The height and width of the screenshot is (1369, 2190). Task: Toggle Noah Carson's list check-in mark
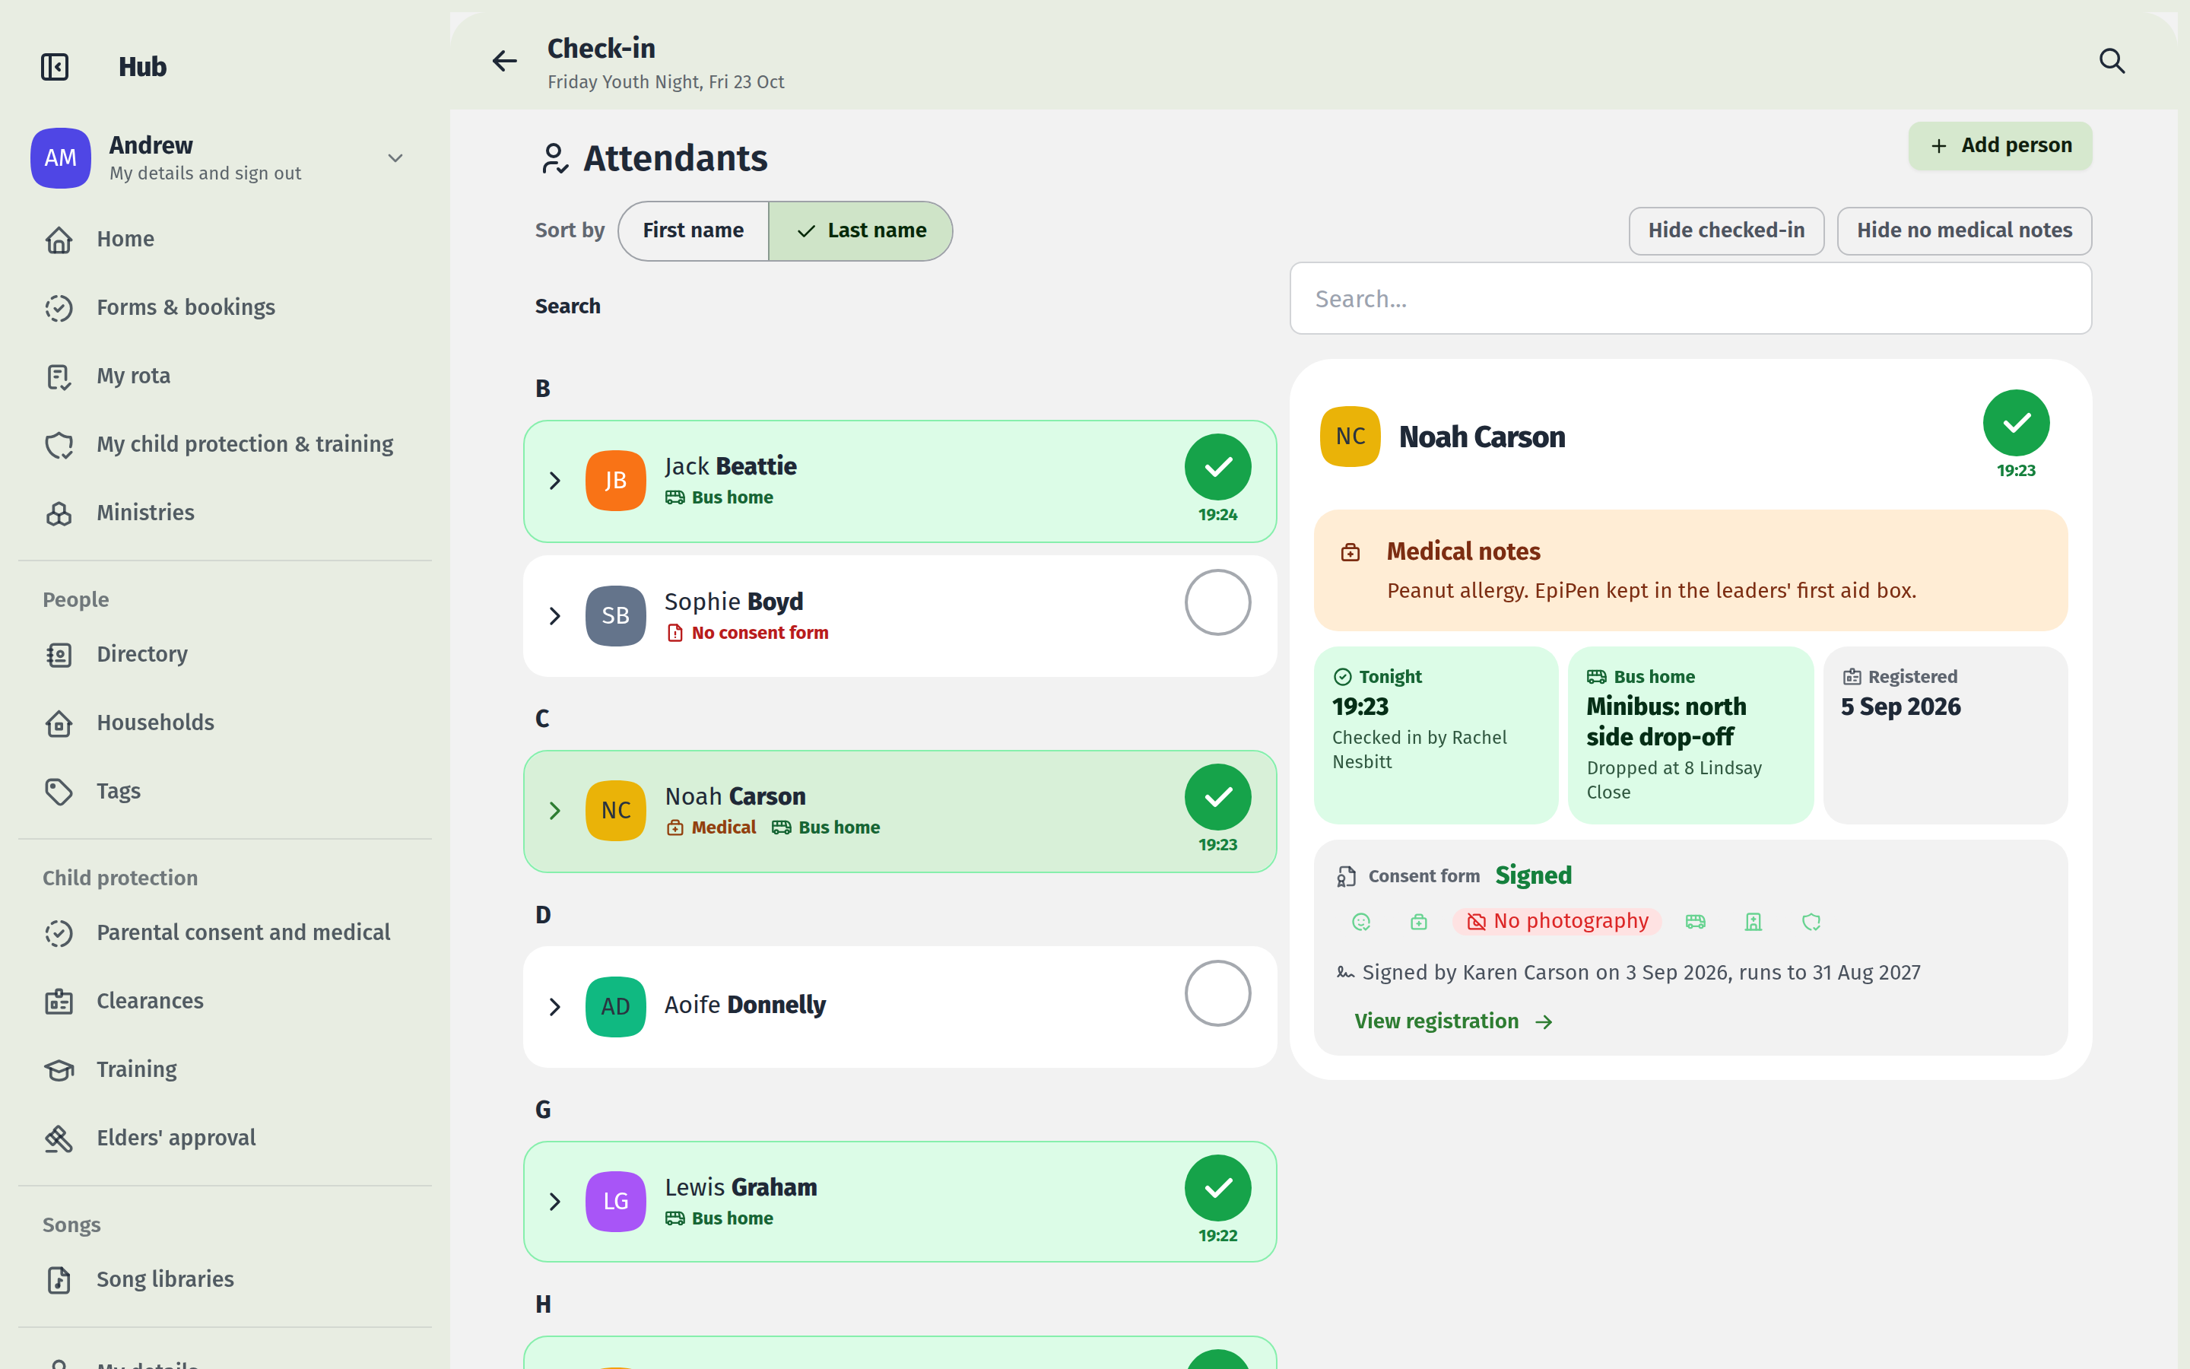(1217, 798)
